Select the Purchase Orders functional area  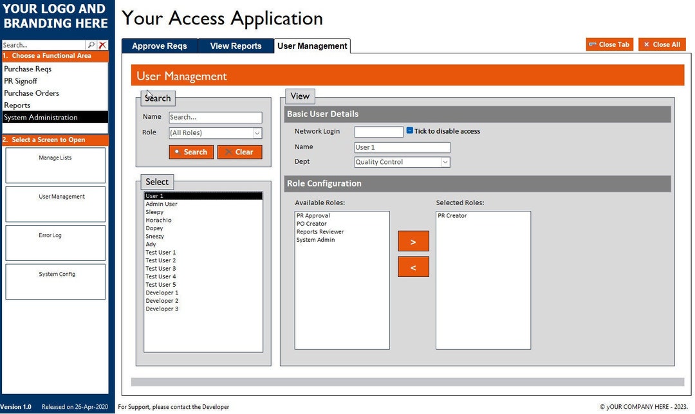pyautogui.click(x=31, y=93)
